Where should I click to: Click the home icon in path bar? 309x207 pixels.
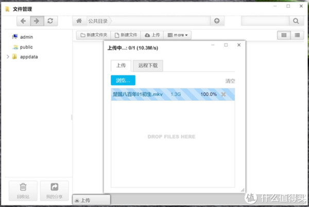[79, 21]
